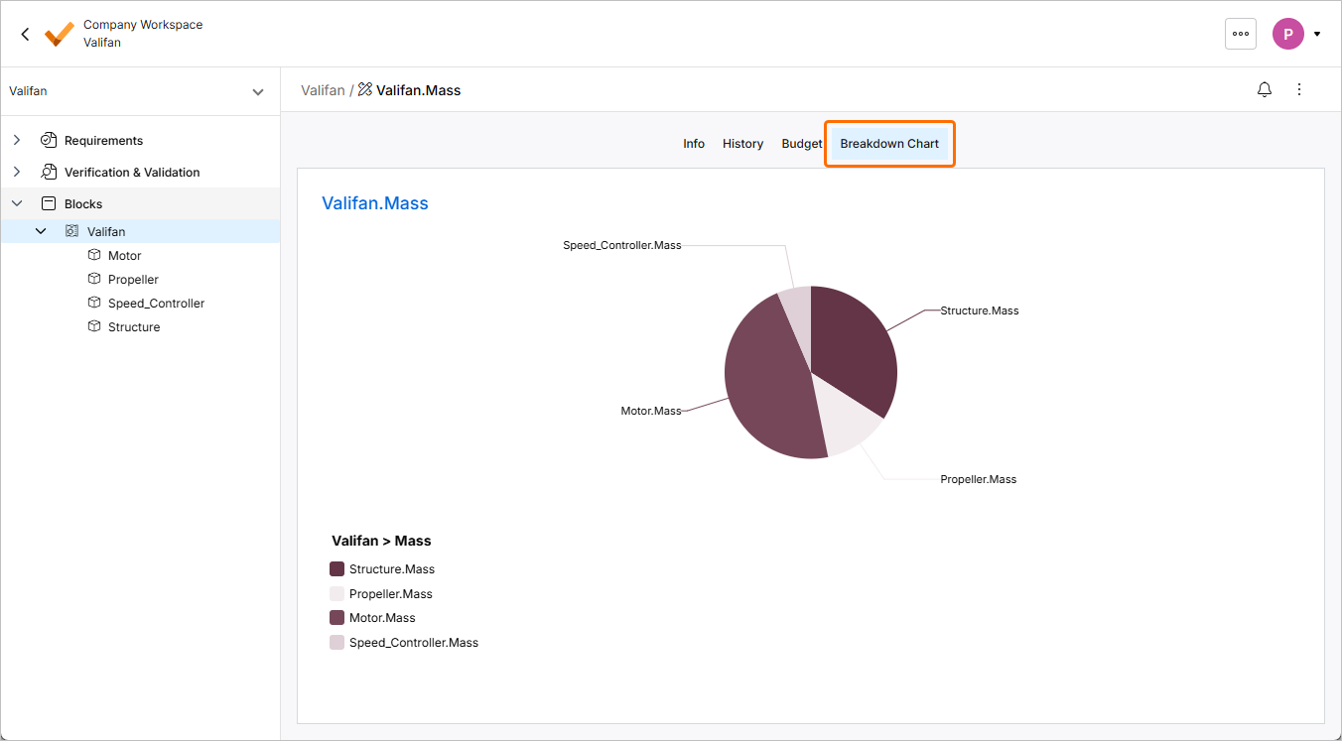Click the Motor.Mass legend color swatch

[336, 617]
